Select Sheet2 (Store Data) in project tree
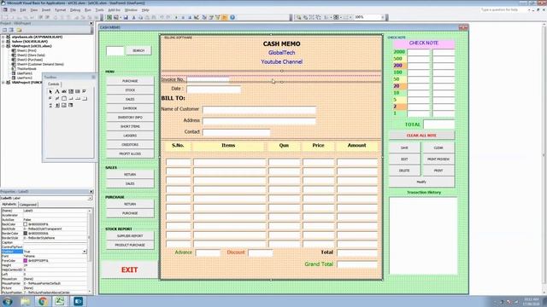The height and width of the screenshot is (307, 547). (31, 55)
